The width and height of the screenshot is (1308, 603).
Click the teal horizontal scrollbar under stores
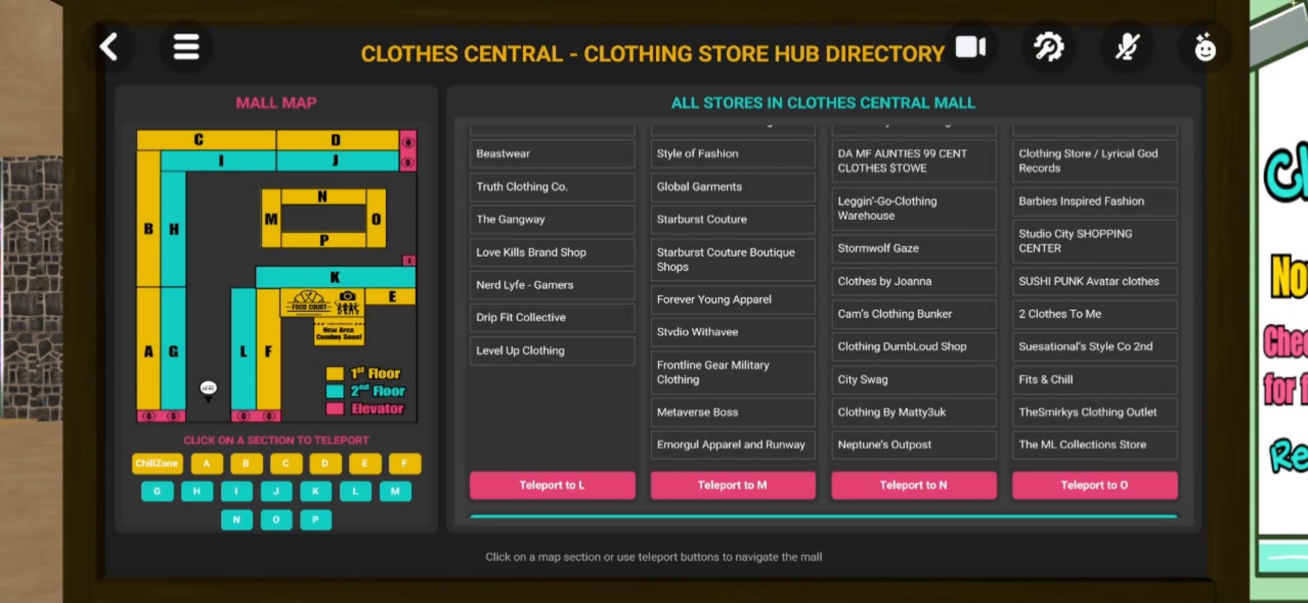(x=823, y=516)
